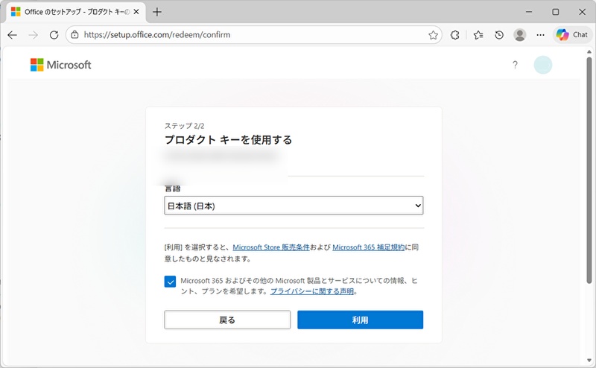Open Settings and more ellipsis menu

click(541, 35)
